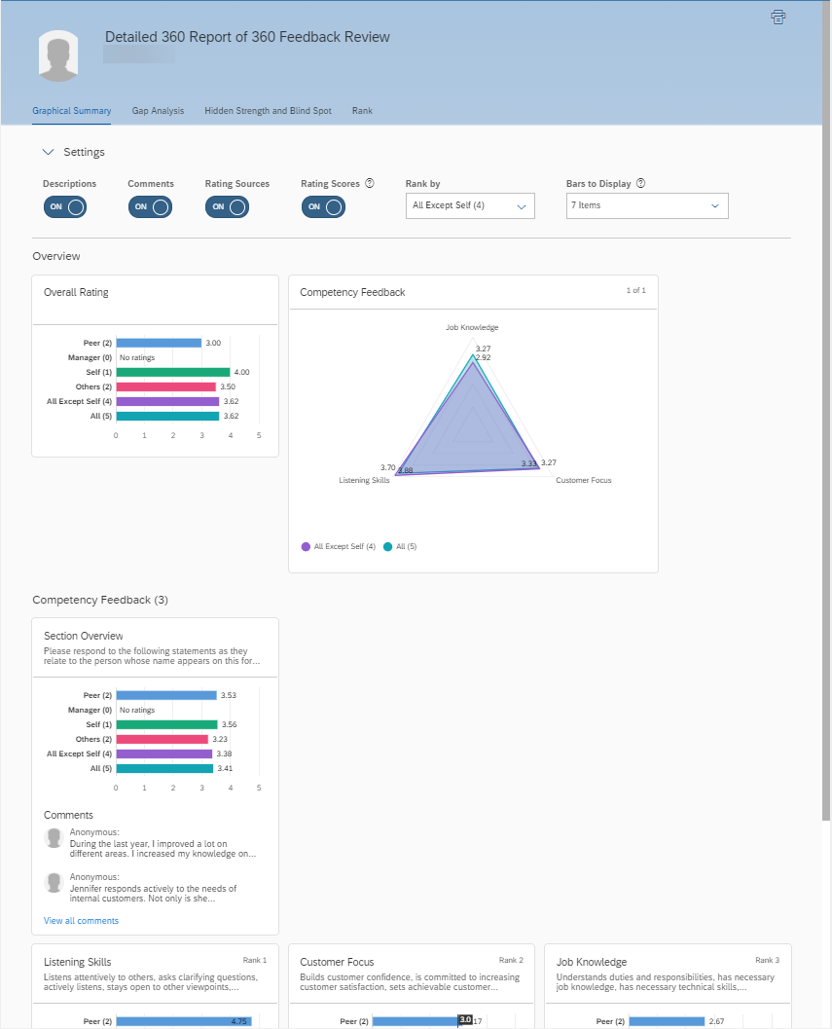This screenshot has height=1029, width=832.
Task: Click the second anonymous commenter avatar
Action: (x=54, y=882)
